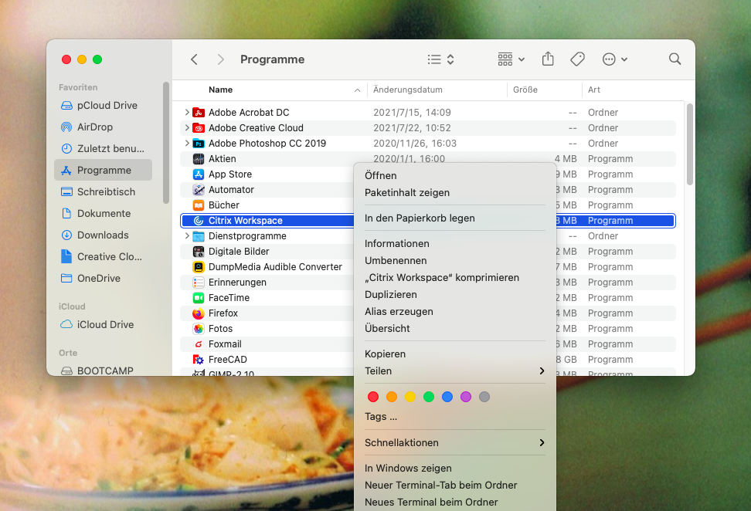Open the list view switcher
Screen dimensions: 751x511
point(440,59)
